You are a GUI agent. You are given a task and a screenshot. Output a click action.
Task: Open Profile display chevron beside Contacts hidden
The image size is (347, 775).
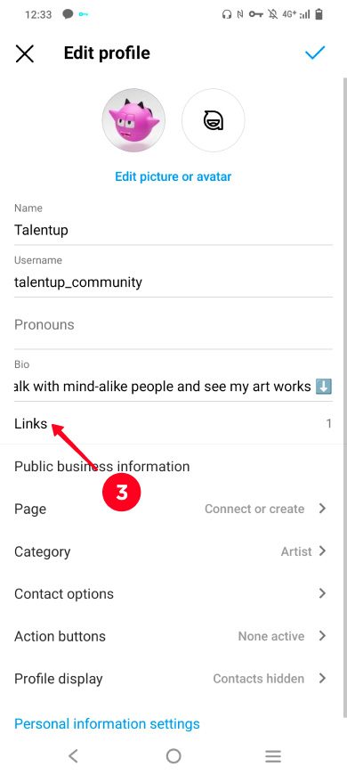[x=322, y=678]
